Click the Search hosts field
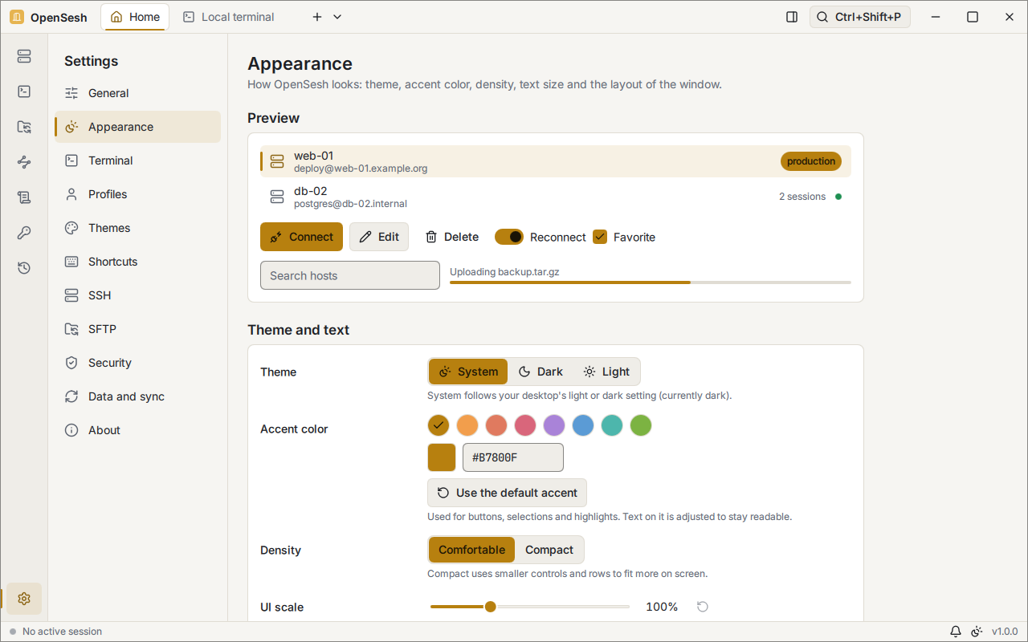The width and height of the screenshot is (1028, 642). pyautogui.click(x=350, y=275)
